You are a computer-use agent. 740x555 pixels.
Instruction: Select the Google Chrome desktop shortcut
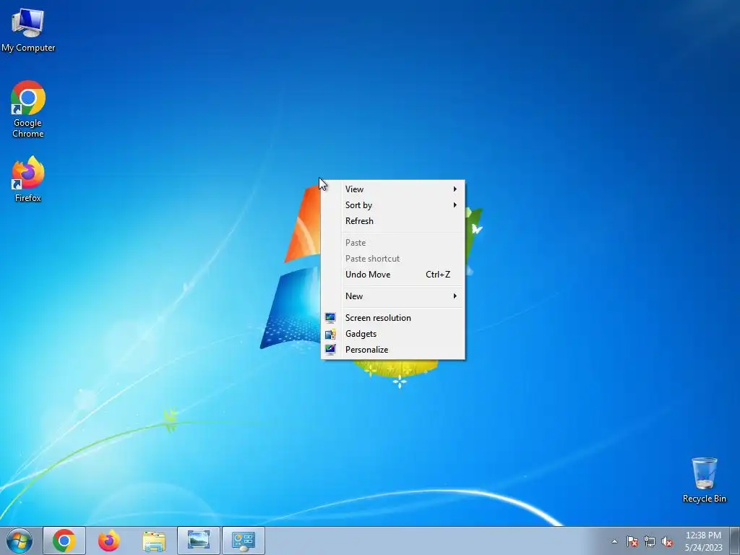[28, 109]
